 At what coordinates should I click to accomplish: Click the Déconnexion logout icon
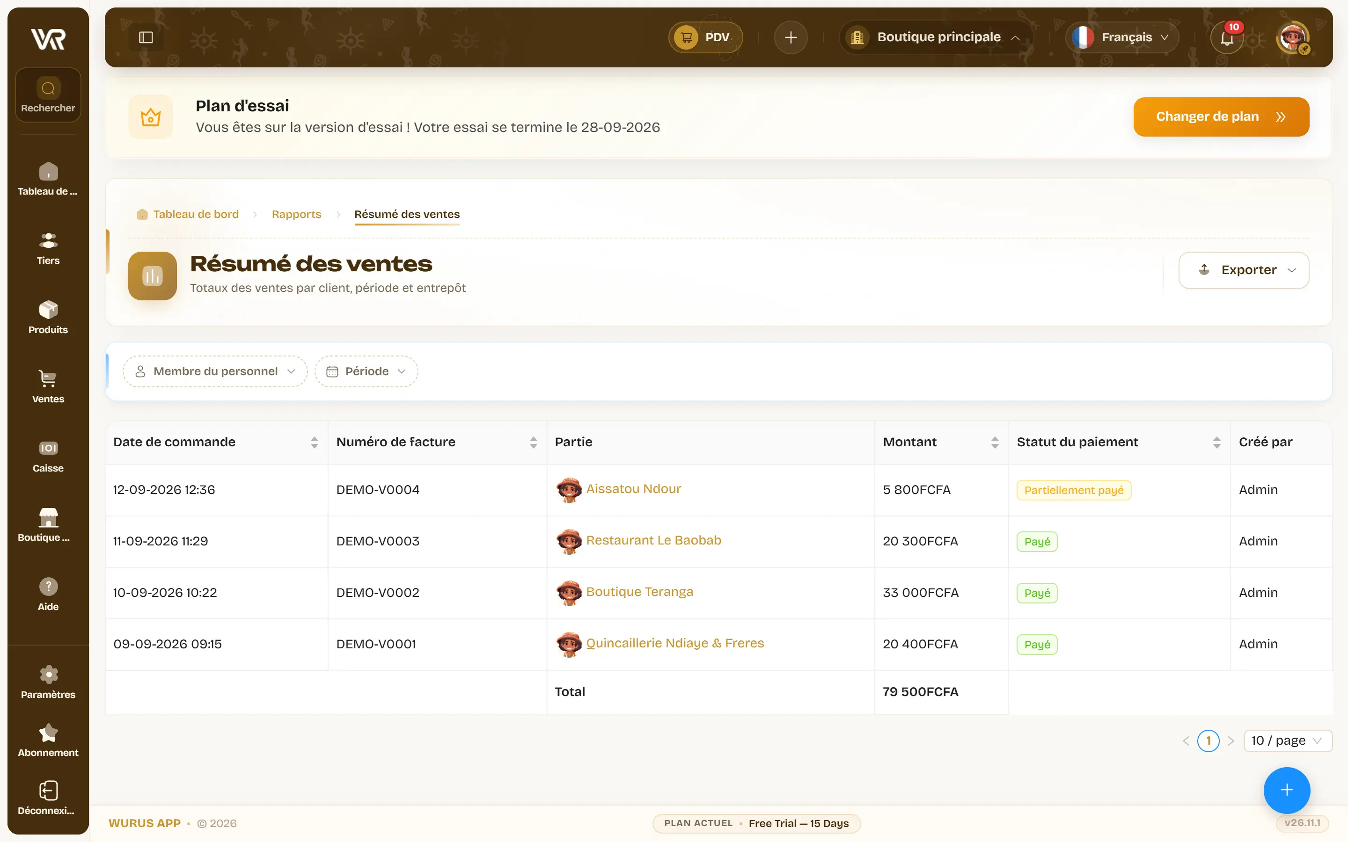tap(48, 790)
